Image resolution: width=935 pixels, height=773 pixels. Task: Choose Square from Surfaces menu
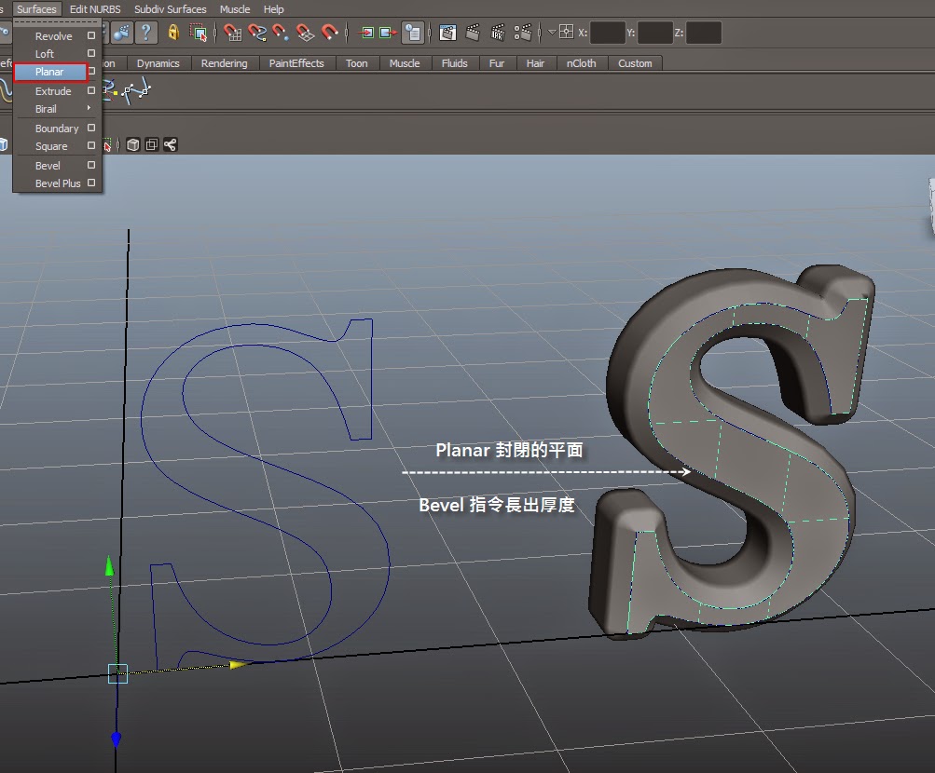[x=51, y=146]
